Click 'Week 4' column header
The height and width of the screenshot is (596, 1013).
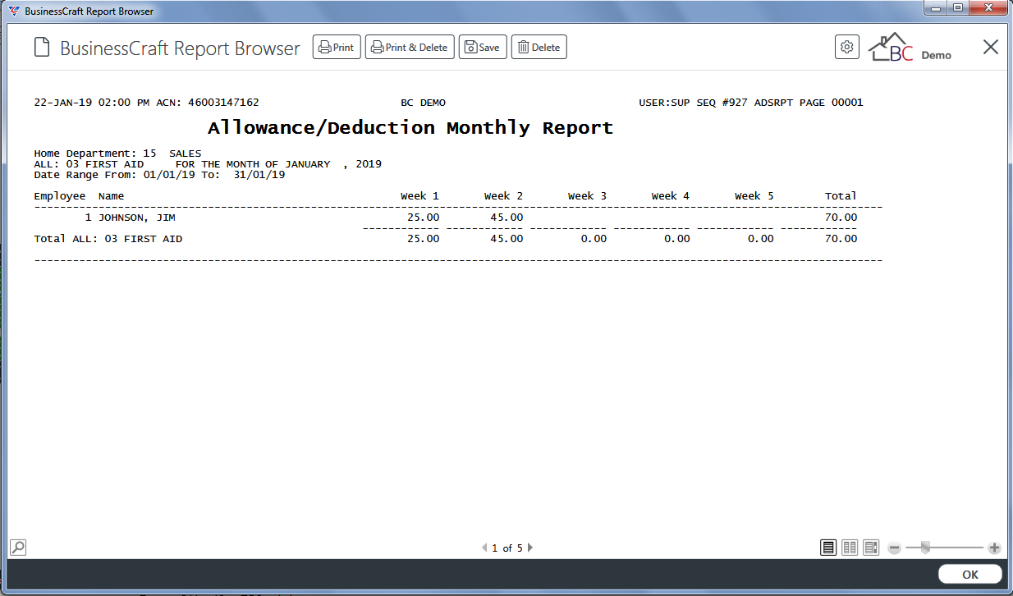pos(671,196)
